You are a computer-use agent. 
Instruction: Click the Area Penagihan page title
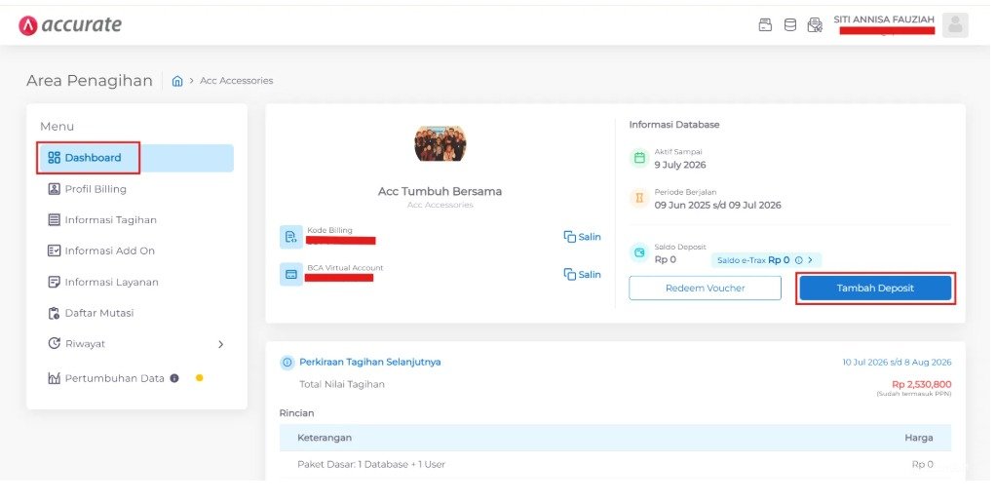(x=90, y=81)
